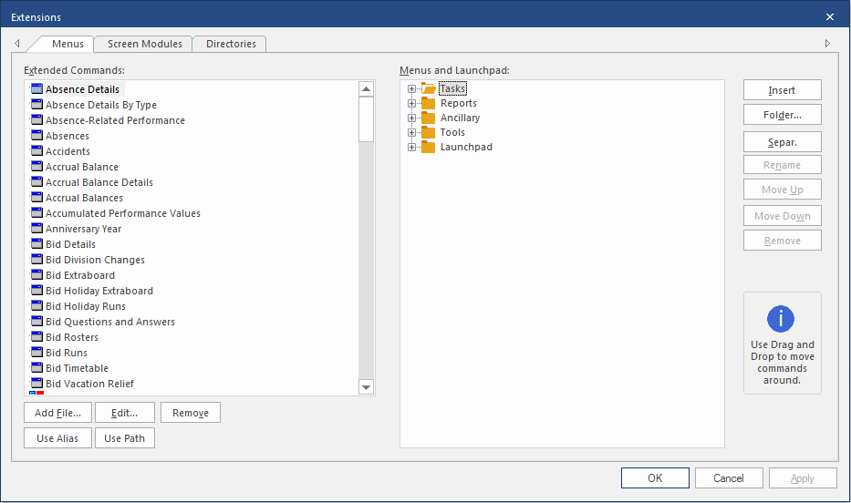Screen dimensions: 851x503
Task: Click the Bid Rosters command icon
Action: (x=37, y=337)
